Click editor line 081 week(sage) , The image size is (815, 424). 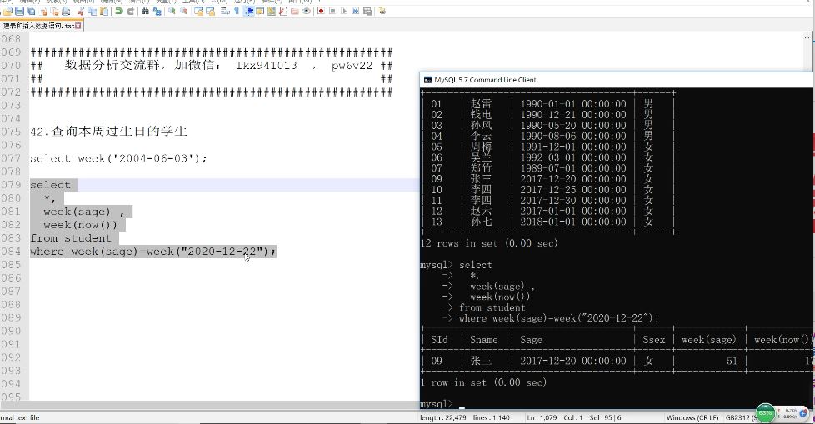(x=84, y=212)
